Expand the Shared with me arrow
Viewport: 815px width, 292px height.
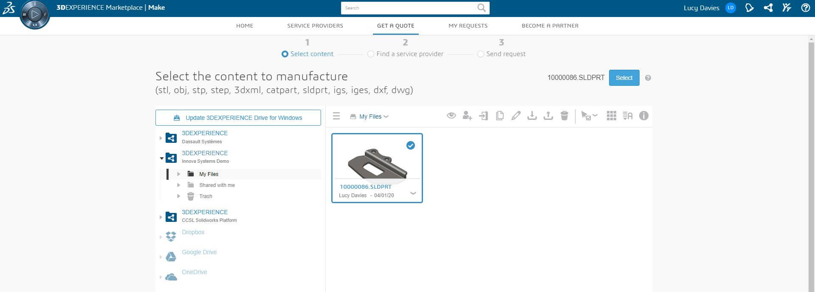click(x=179, y=185)
